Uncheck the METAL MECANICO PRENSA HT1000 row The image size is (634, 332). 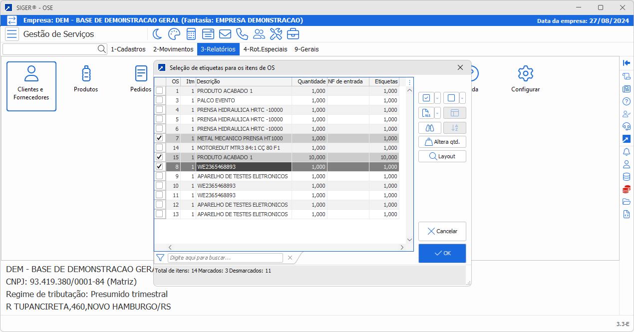coord(159,138)
